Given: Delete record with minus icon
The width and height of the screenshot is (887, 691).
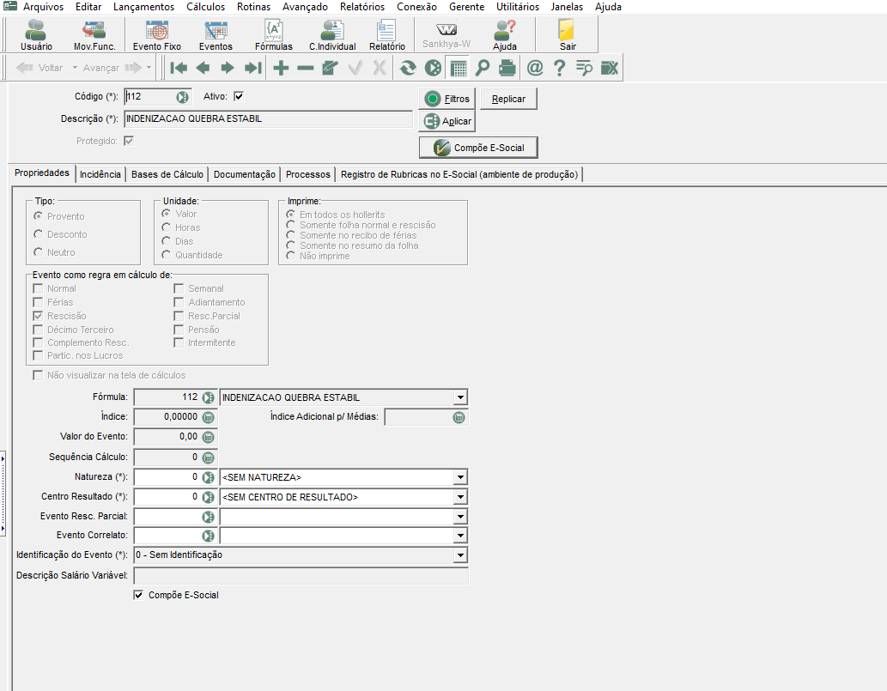Looking at the screenshot, I should point(306,69).
